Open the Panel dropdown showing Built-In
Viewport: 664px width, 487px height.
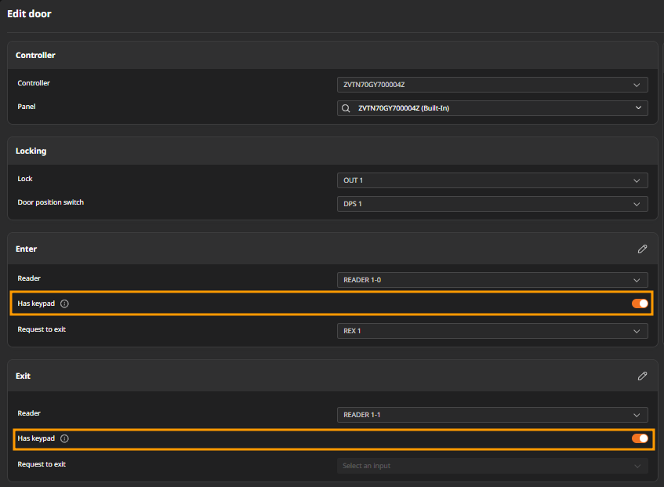[x=492, y=108]
